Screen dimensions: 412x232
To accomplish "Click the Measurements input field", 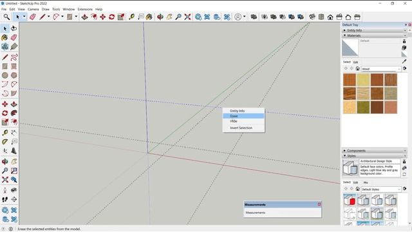I will coord(283,213).
